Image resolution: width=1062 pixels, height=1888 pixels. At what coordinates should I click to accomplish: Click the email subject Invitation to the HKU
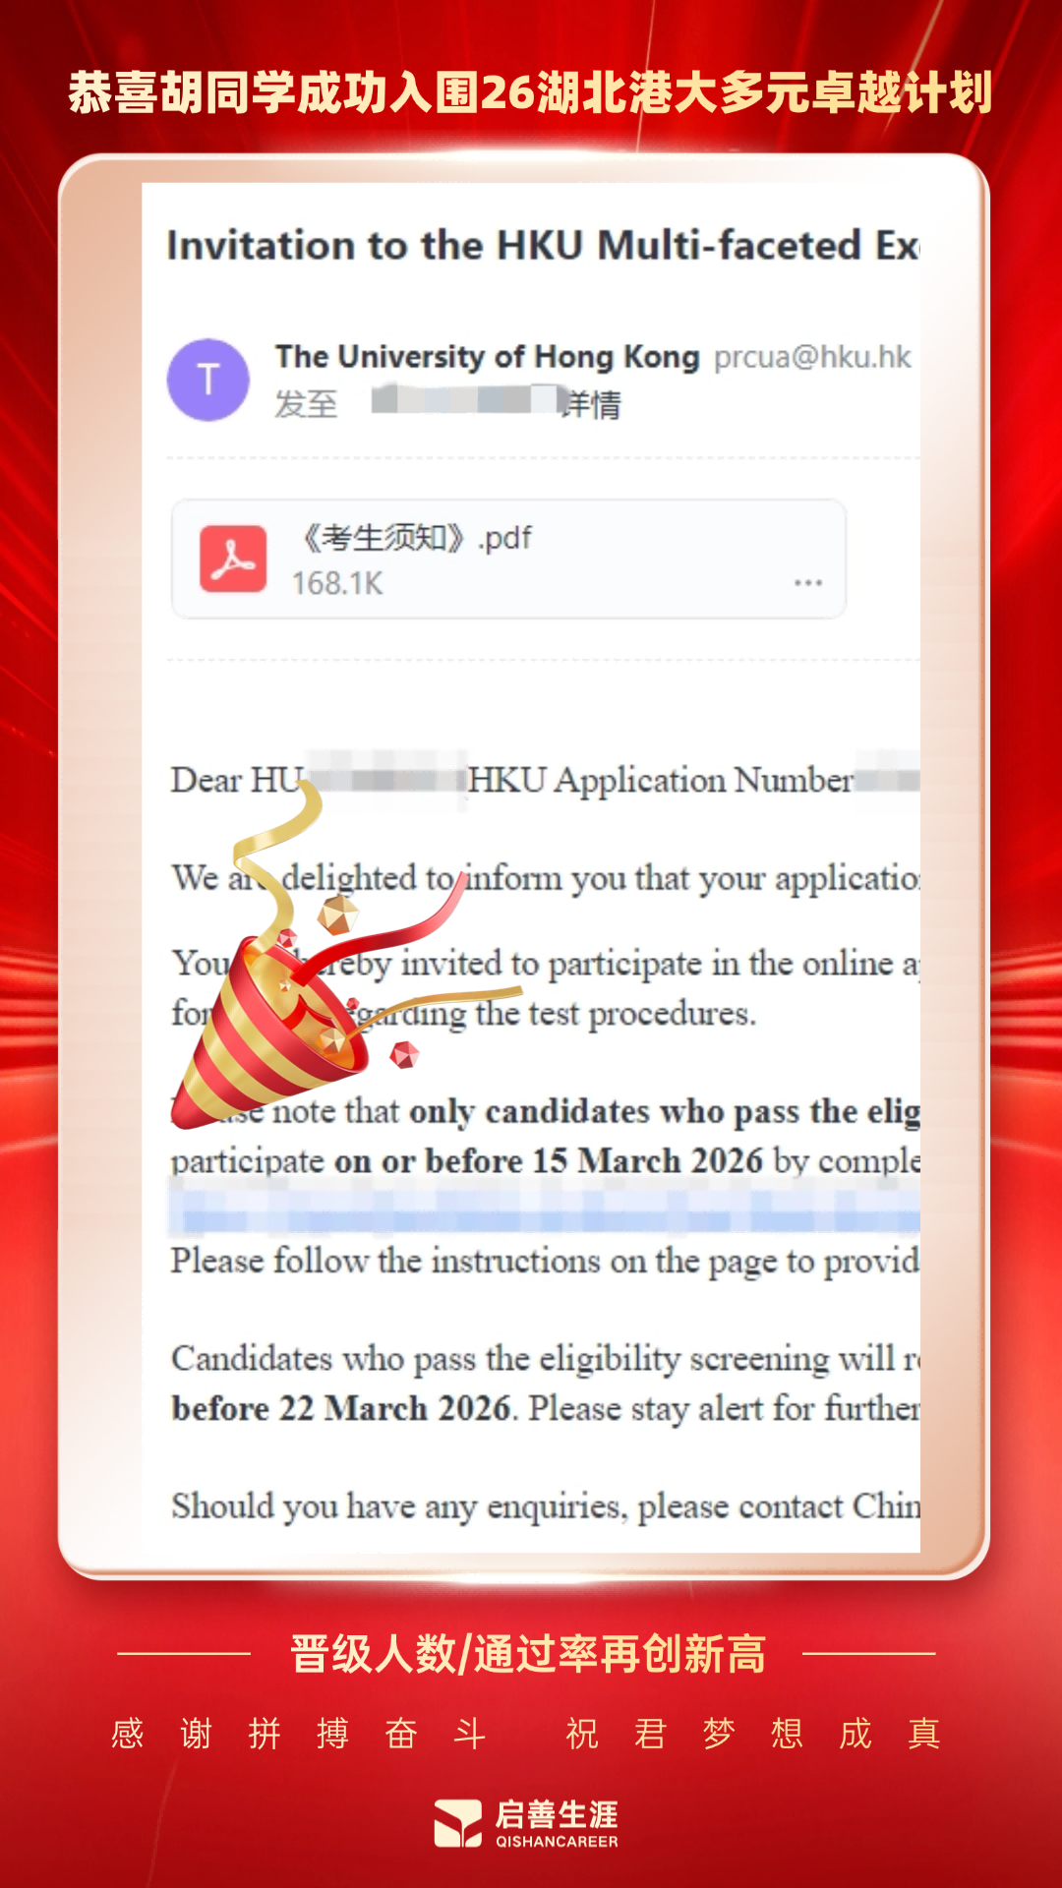[543, 245]
